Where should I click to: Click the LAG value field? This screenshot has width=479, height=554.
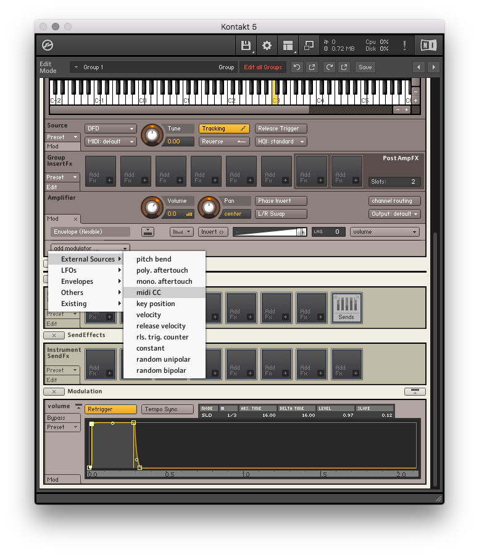click(x=328, y=232)
